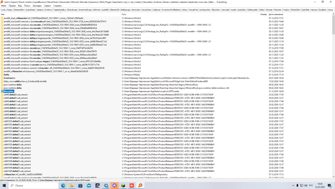Select the Delta folder name in results

tap(6, 75)
